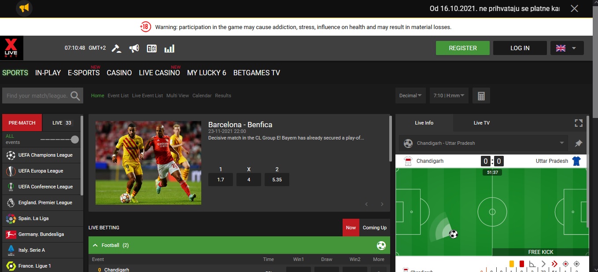Click the Chandigarh team shirt icon
Screen dimensions: 598x272
pos(408,161)
